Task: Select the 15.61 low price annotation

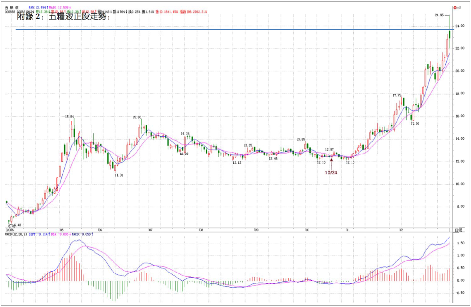Action: coord(415,124)
